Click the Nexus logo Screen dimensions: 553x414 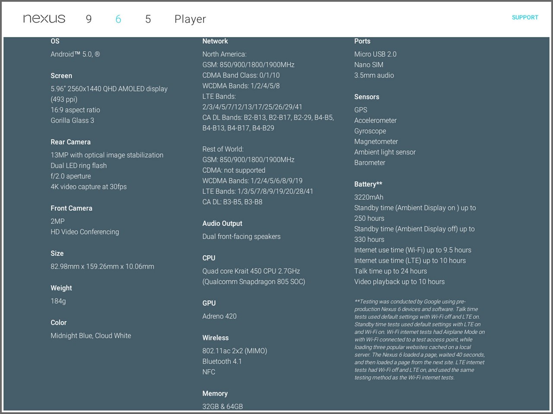tap(44, 19)
